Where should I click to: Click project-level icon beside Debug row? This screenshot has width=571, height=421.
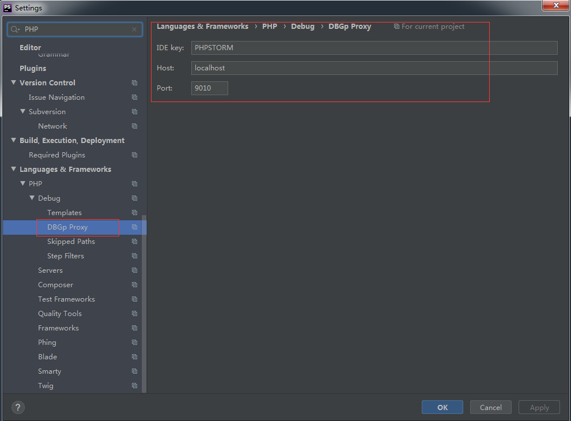click(134, 198)
